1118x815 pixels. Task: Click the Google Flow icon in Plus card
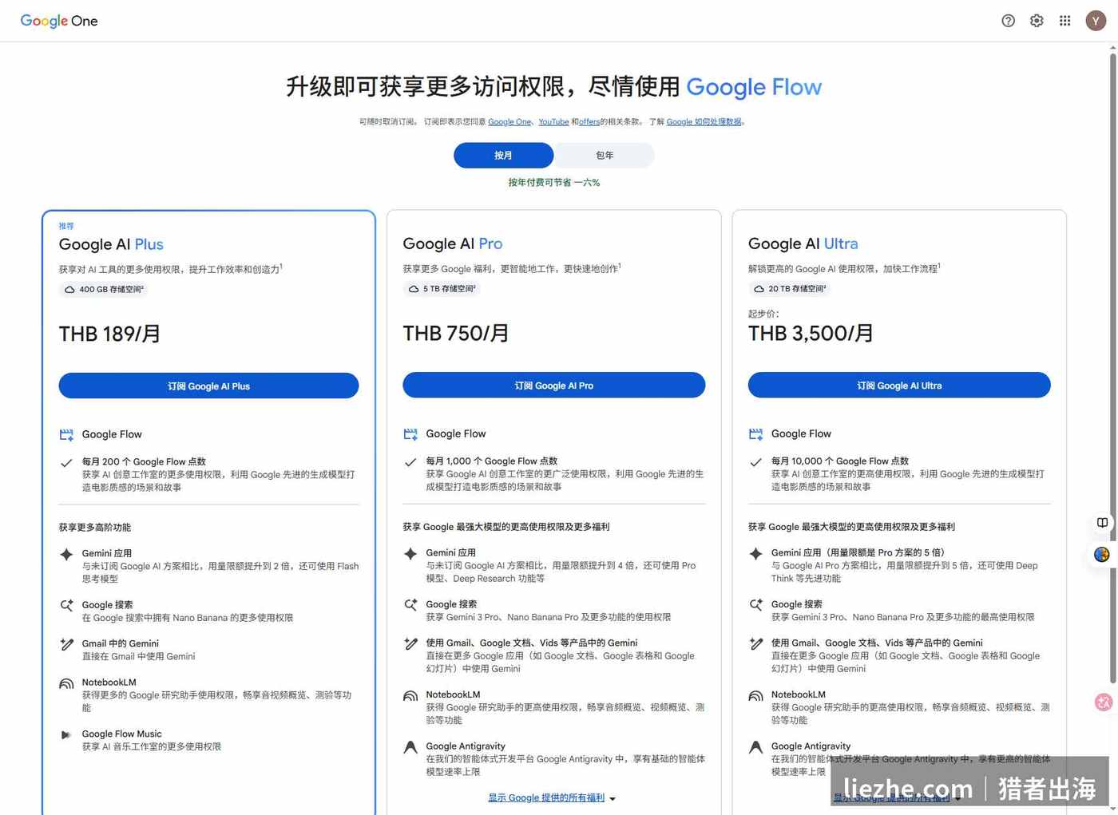click(66, 434)
